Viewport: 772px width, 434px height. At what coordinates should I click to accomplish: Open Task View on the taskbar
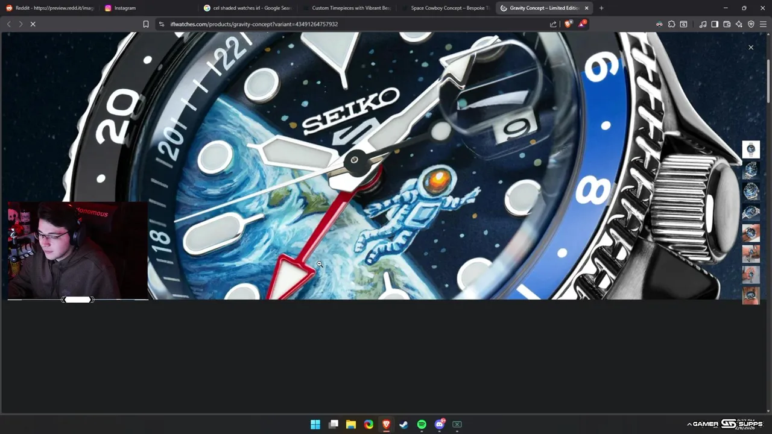(334, 424)
